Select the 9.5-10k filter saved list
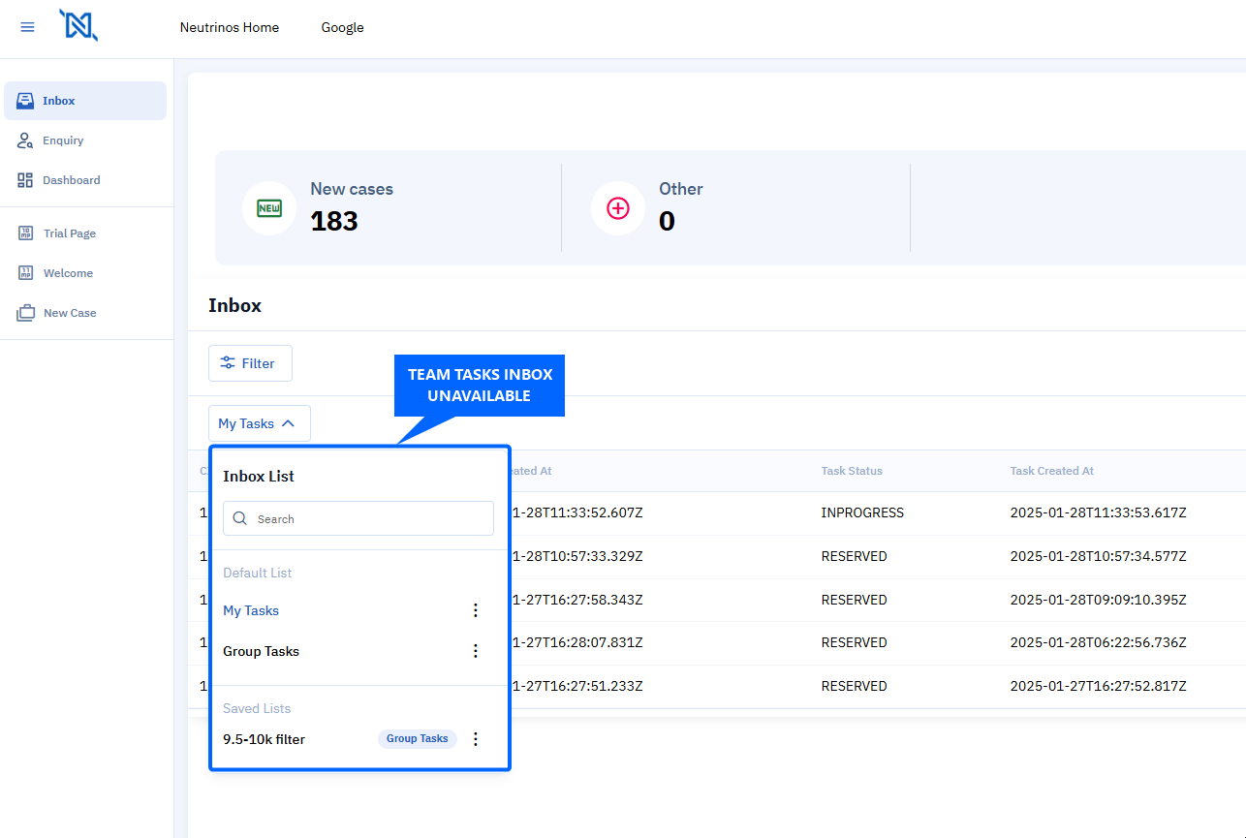The height and width of the screenshot is (838, 1246). coord(264,739)
